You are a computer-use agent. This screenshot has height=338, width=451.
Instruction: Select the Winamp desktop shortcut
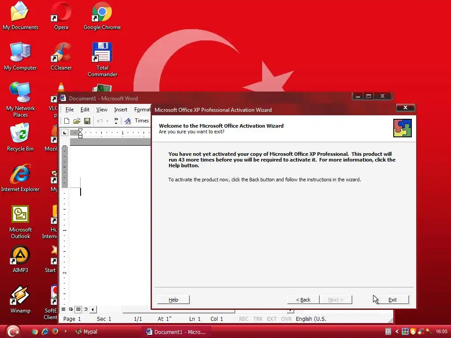pos(20,299)
